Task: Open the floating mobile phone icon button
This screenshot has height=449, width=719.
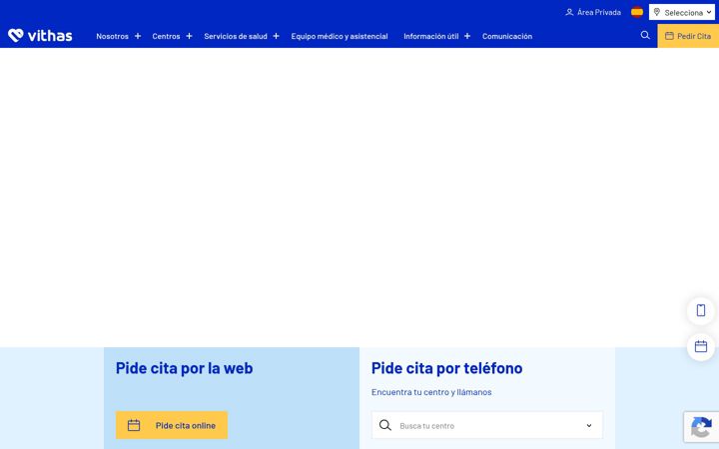Action: coord(701,310)
